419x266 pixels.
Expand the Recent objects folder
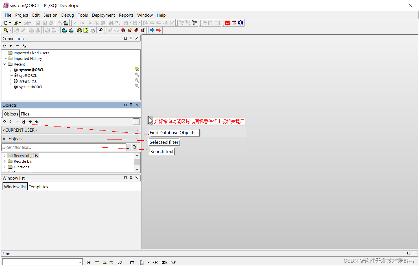click(5, 156)
